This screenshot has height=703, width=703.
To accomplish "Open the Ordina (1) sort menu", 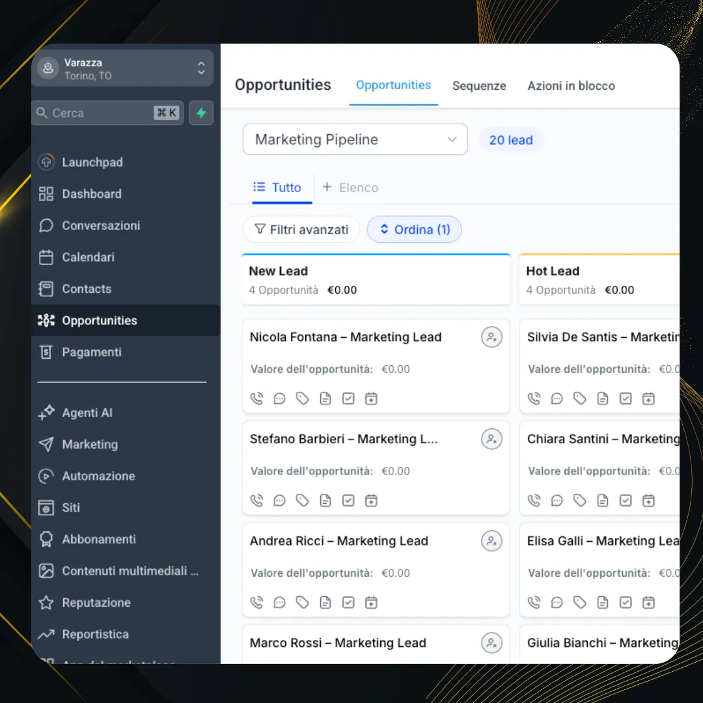I will 414,230.
